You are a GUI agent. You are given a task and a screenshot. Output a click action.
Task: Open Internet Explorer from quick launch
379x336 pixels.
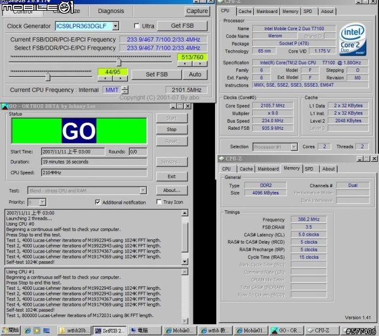pyautogui.click(x=28, y=331)
